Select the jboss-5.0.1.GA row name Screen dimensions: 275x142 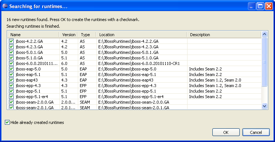[29, 52]
